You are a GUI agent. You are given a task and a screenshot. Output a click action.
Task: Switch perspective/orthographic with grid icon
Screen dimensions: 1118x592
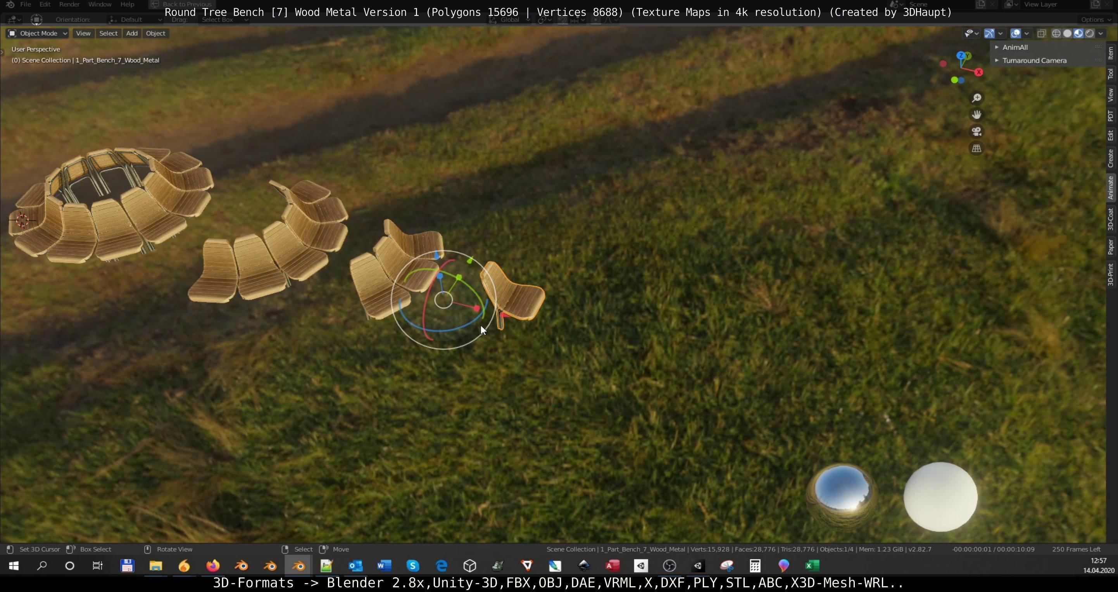(976, 149)
